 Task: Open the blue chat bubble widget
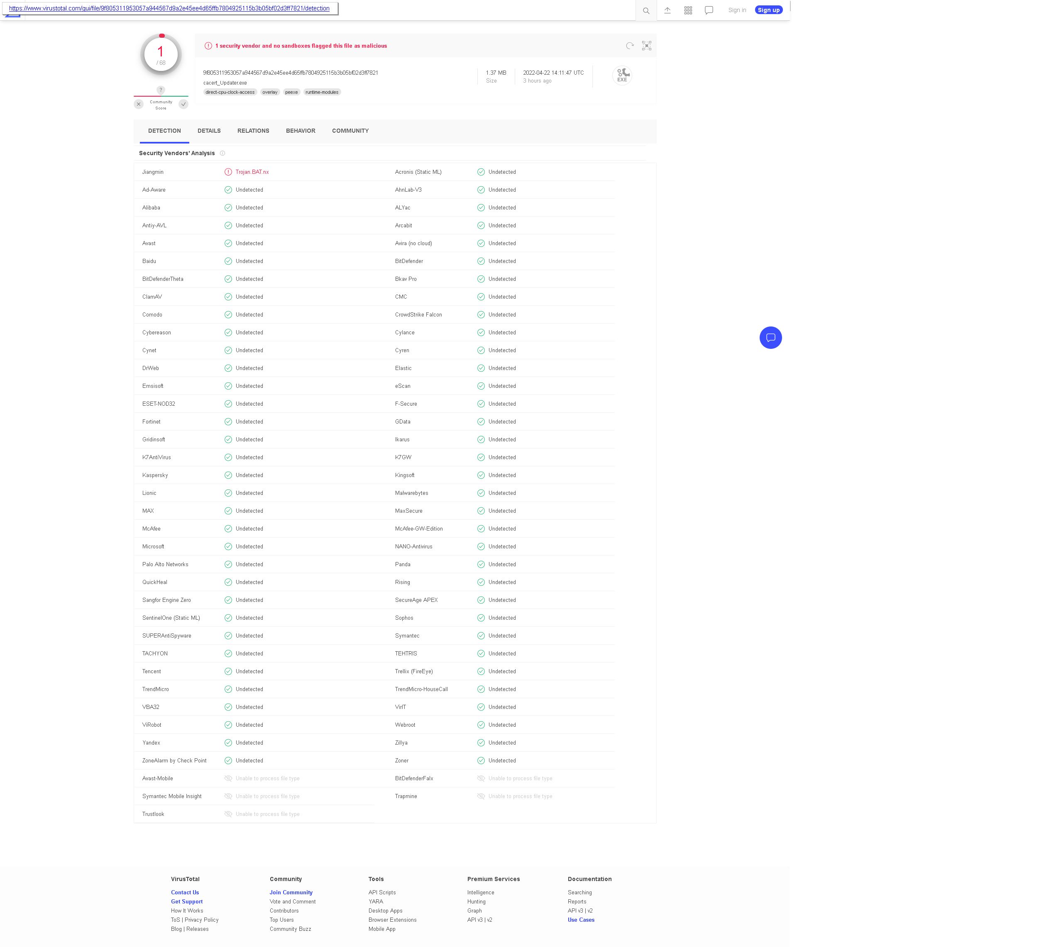tap(770, 338)
